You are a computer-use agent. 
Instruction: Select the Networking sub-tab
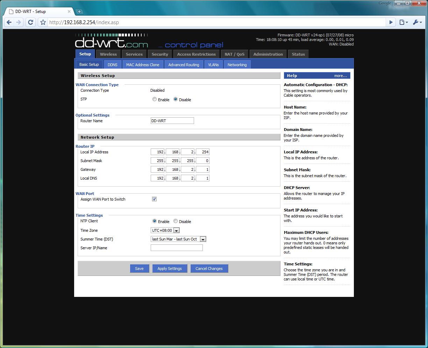(x=237, y=65)
